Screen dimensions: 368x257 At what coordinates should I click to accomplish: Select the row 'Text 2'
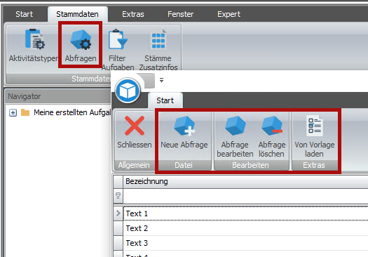pos(245,228)
